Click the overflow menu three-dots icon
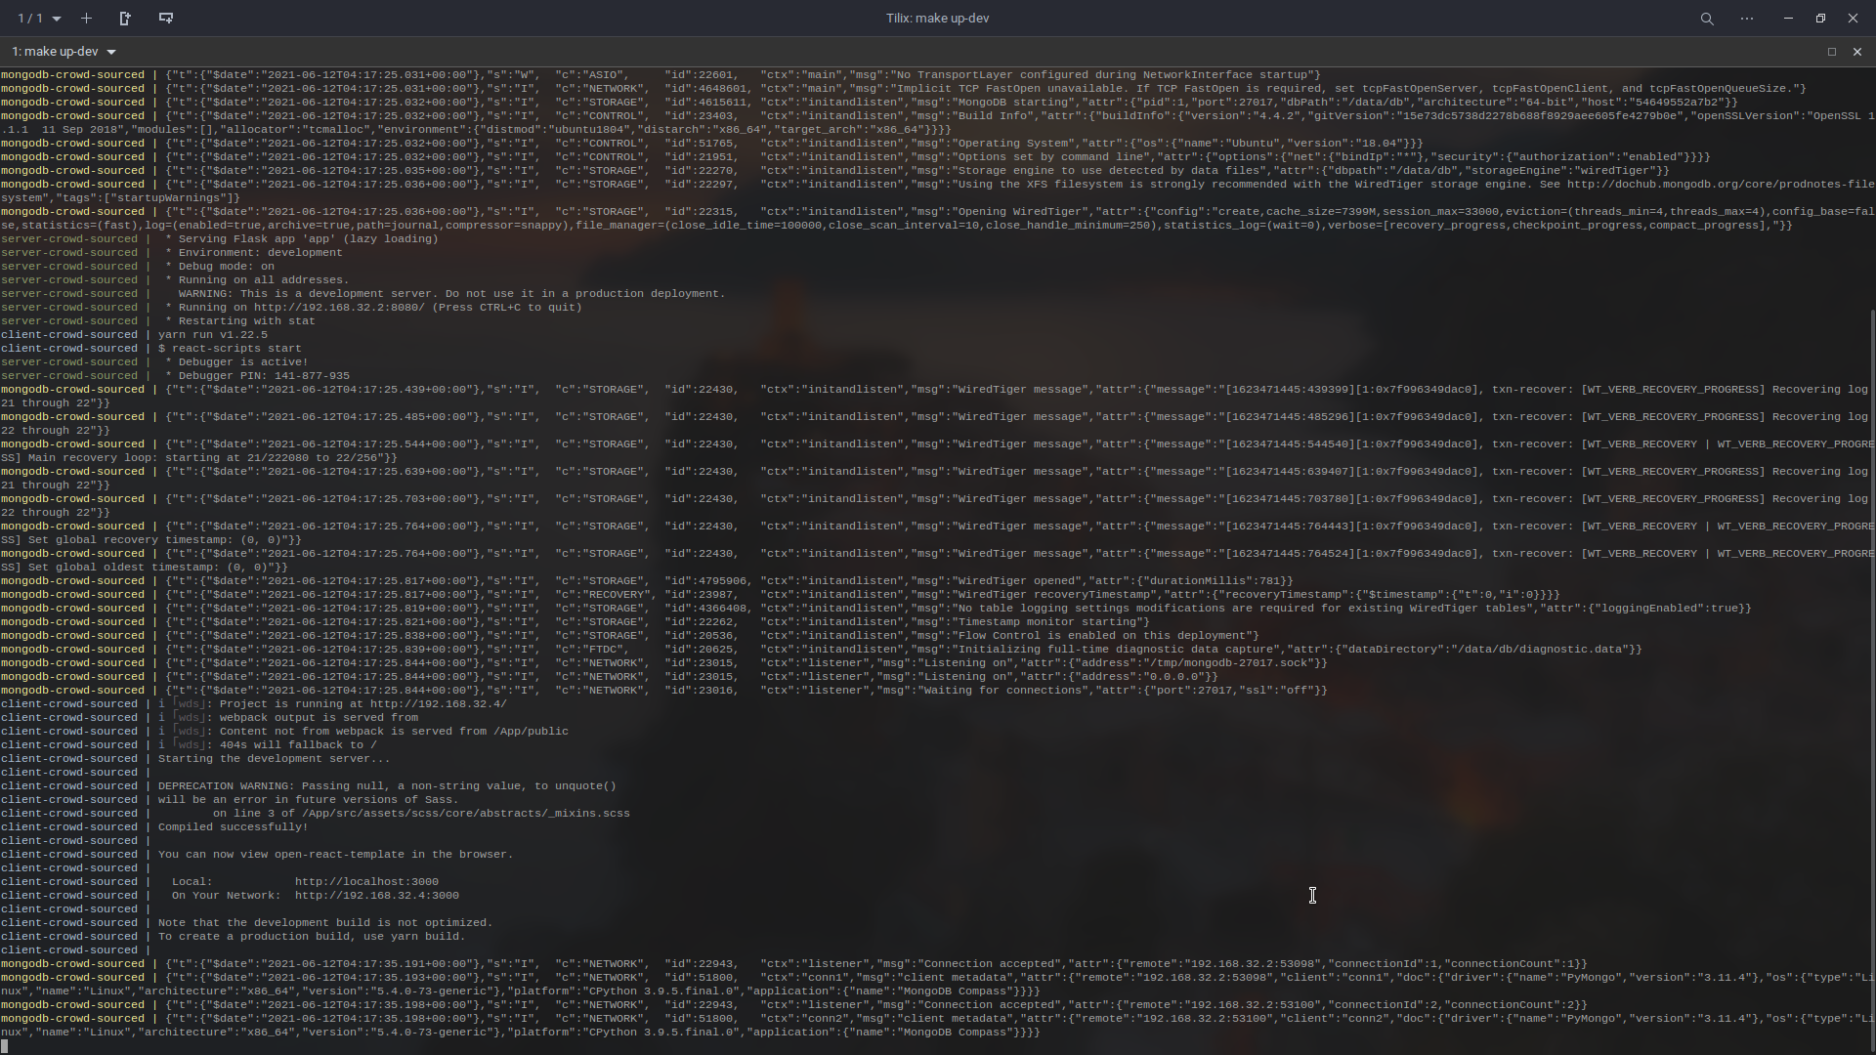The image size is (1876, 1055). click(1747, 18)
